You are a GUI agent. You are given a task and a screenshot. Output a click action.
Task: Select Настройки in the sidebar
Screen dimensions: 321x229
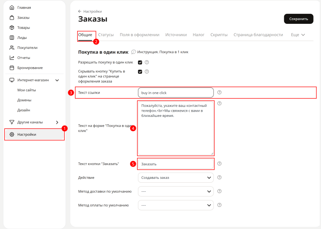click(x=34, y=135)
